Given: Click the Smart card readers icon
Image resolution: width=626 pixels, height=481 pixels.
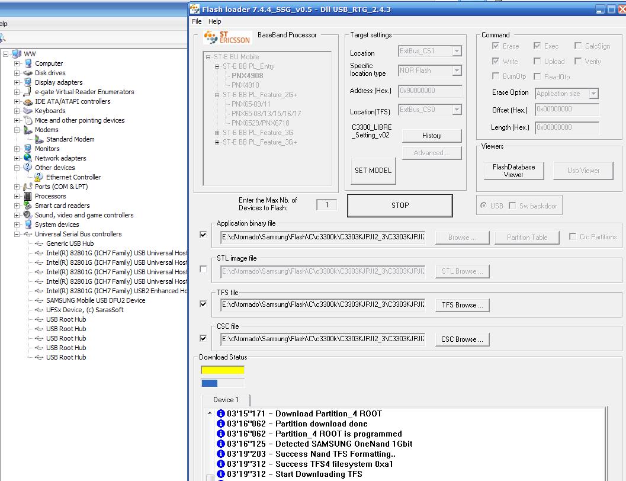Looking at the screenshot, I should [28, 206].
